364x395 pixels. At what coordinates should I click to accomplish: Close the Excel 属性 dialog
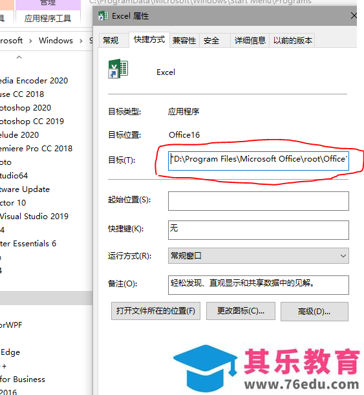click(x=354, y=16)
